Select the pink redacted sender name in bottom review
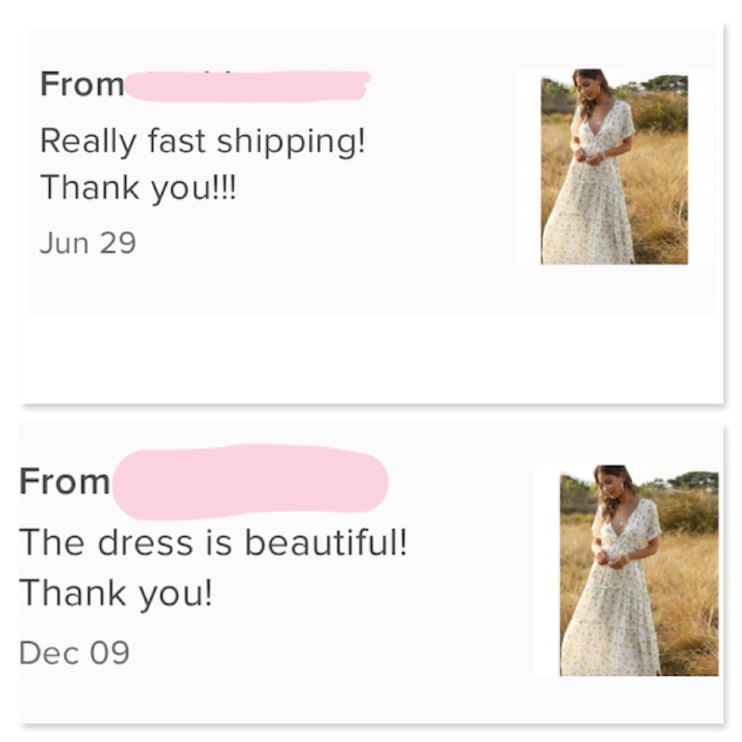 (x=249, y=481)
